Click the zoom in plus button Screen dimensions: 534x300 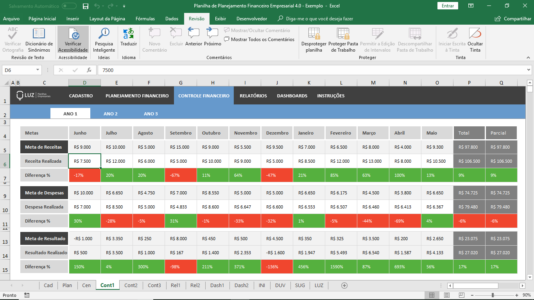[516, 295]
